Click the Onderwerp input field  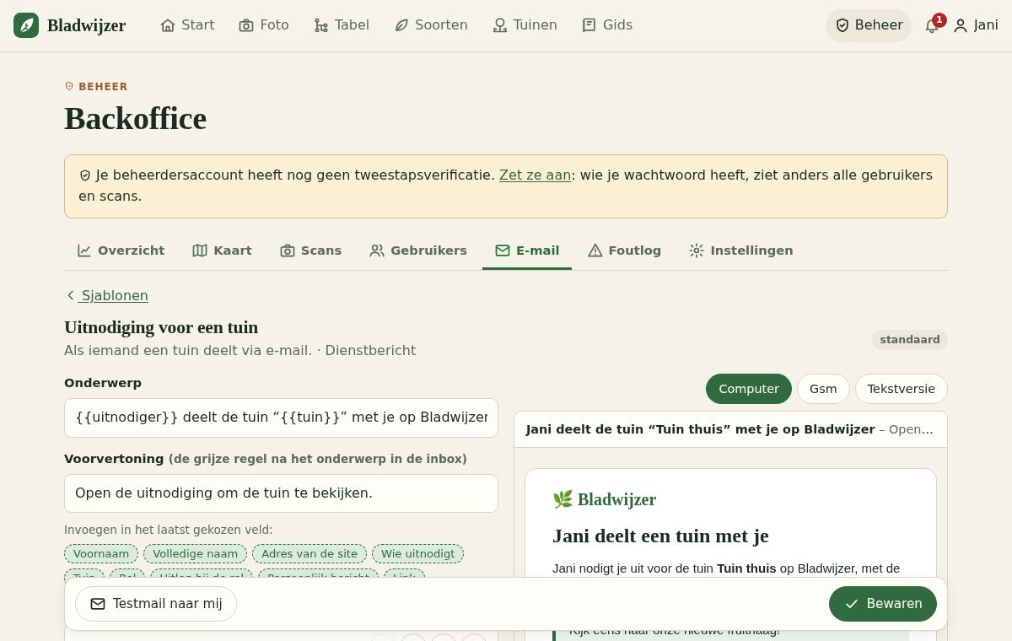(281, 417)
